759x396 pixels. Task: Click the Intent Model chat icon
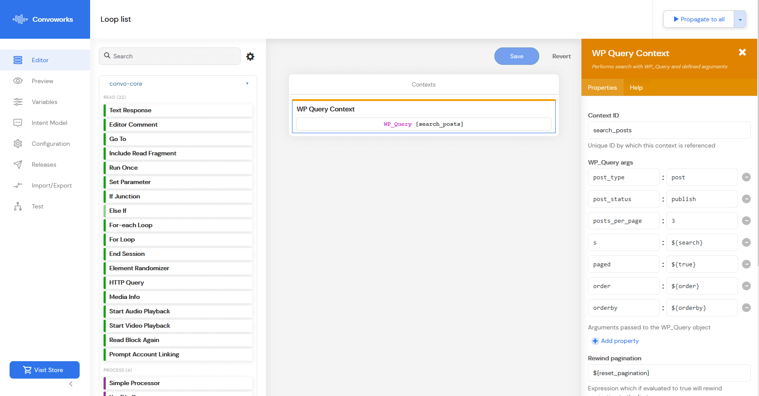point(18,123)
